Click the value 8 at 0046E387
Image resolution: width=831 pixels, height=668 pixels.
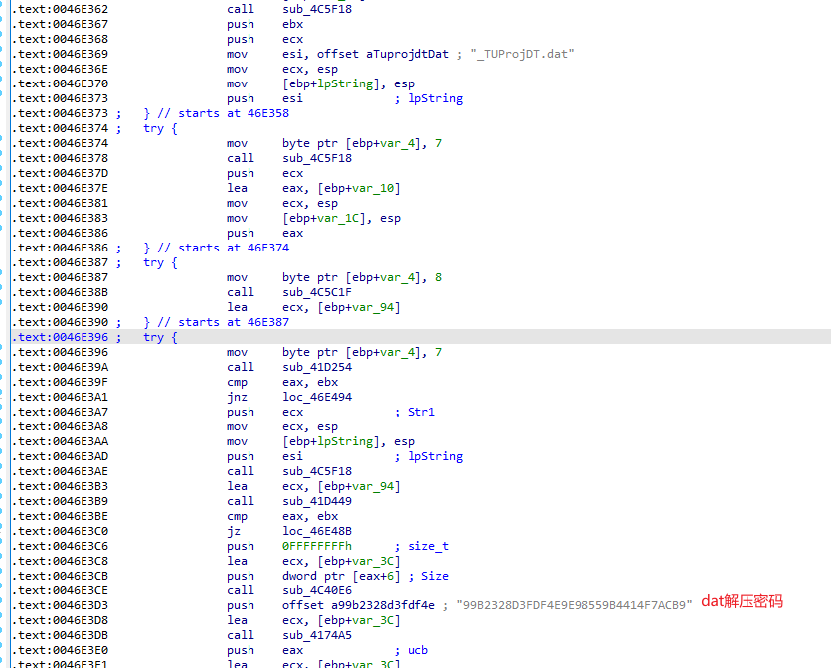click(x=438, y=277)
